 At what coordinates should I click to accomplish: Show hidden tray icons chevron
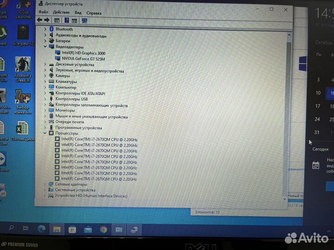click(x=329, y=231)
